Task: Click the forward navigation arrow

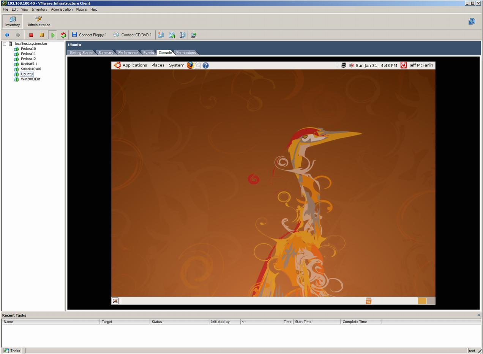Action: (x=17, y=35)
